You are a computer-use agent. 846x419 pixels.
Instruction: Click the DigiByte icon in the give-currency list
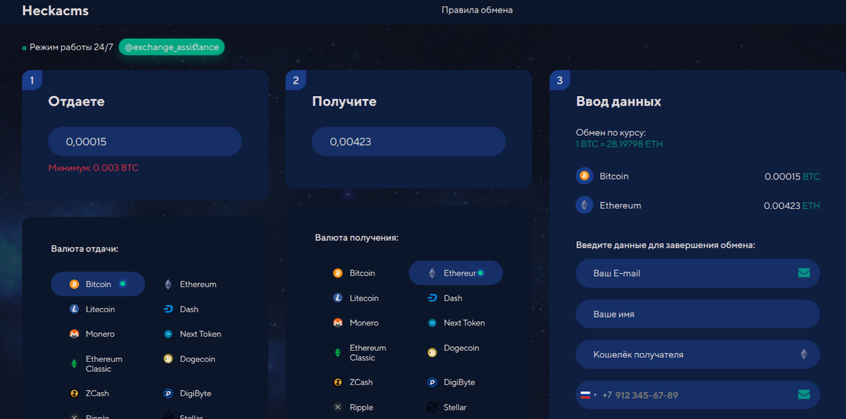click(x=168, y=393)
